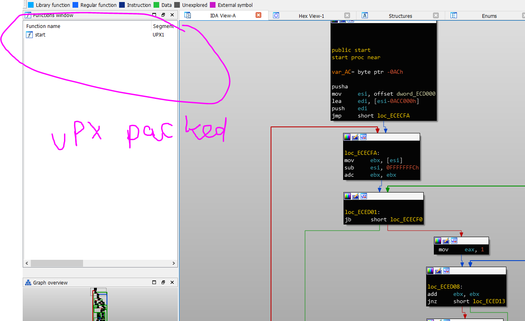525x321 pixels.
Task: Sort by Segment column header
Action: tap(163, 26)
